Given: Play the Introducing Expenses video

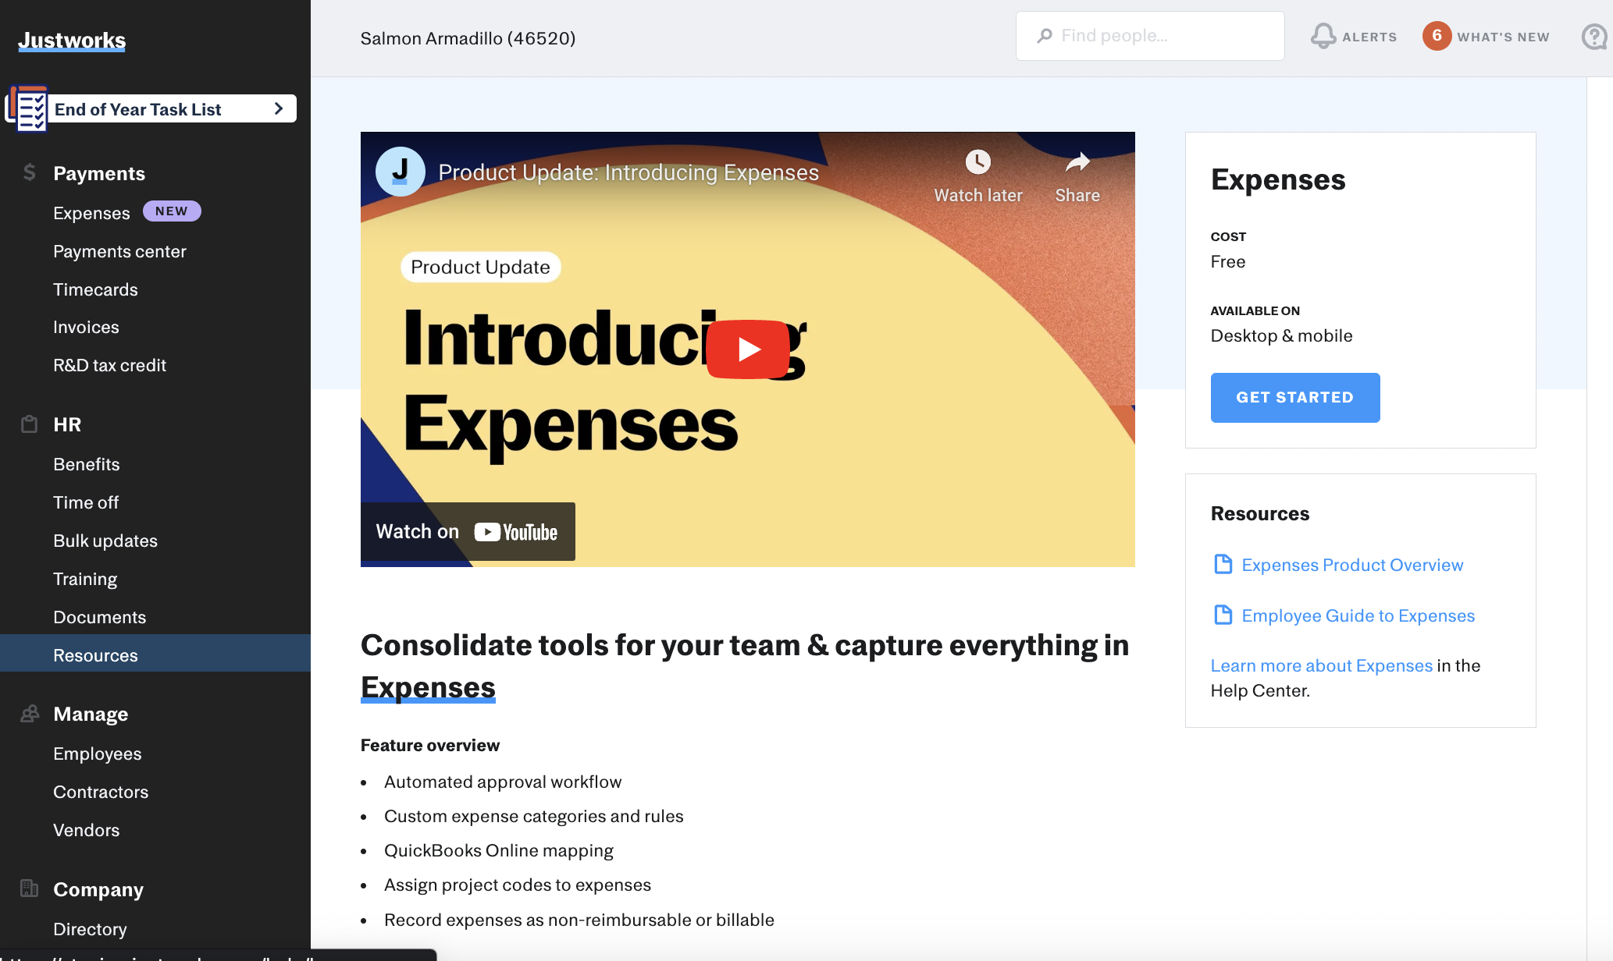Looking at the screenshot, I should click(x=748, y=349).
